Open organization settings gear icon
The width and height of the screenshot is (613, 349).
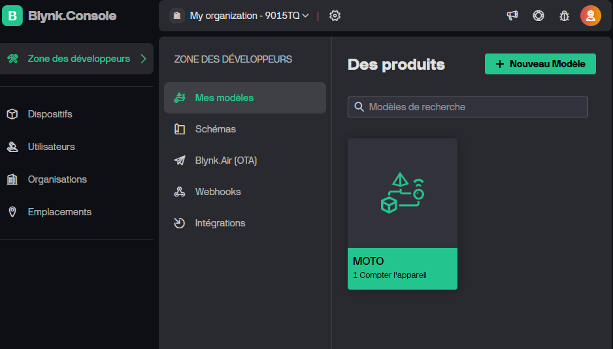pyautogui.click(x=335, y=16)
